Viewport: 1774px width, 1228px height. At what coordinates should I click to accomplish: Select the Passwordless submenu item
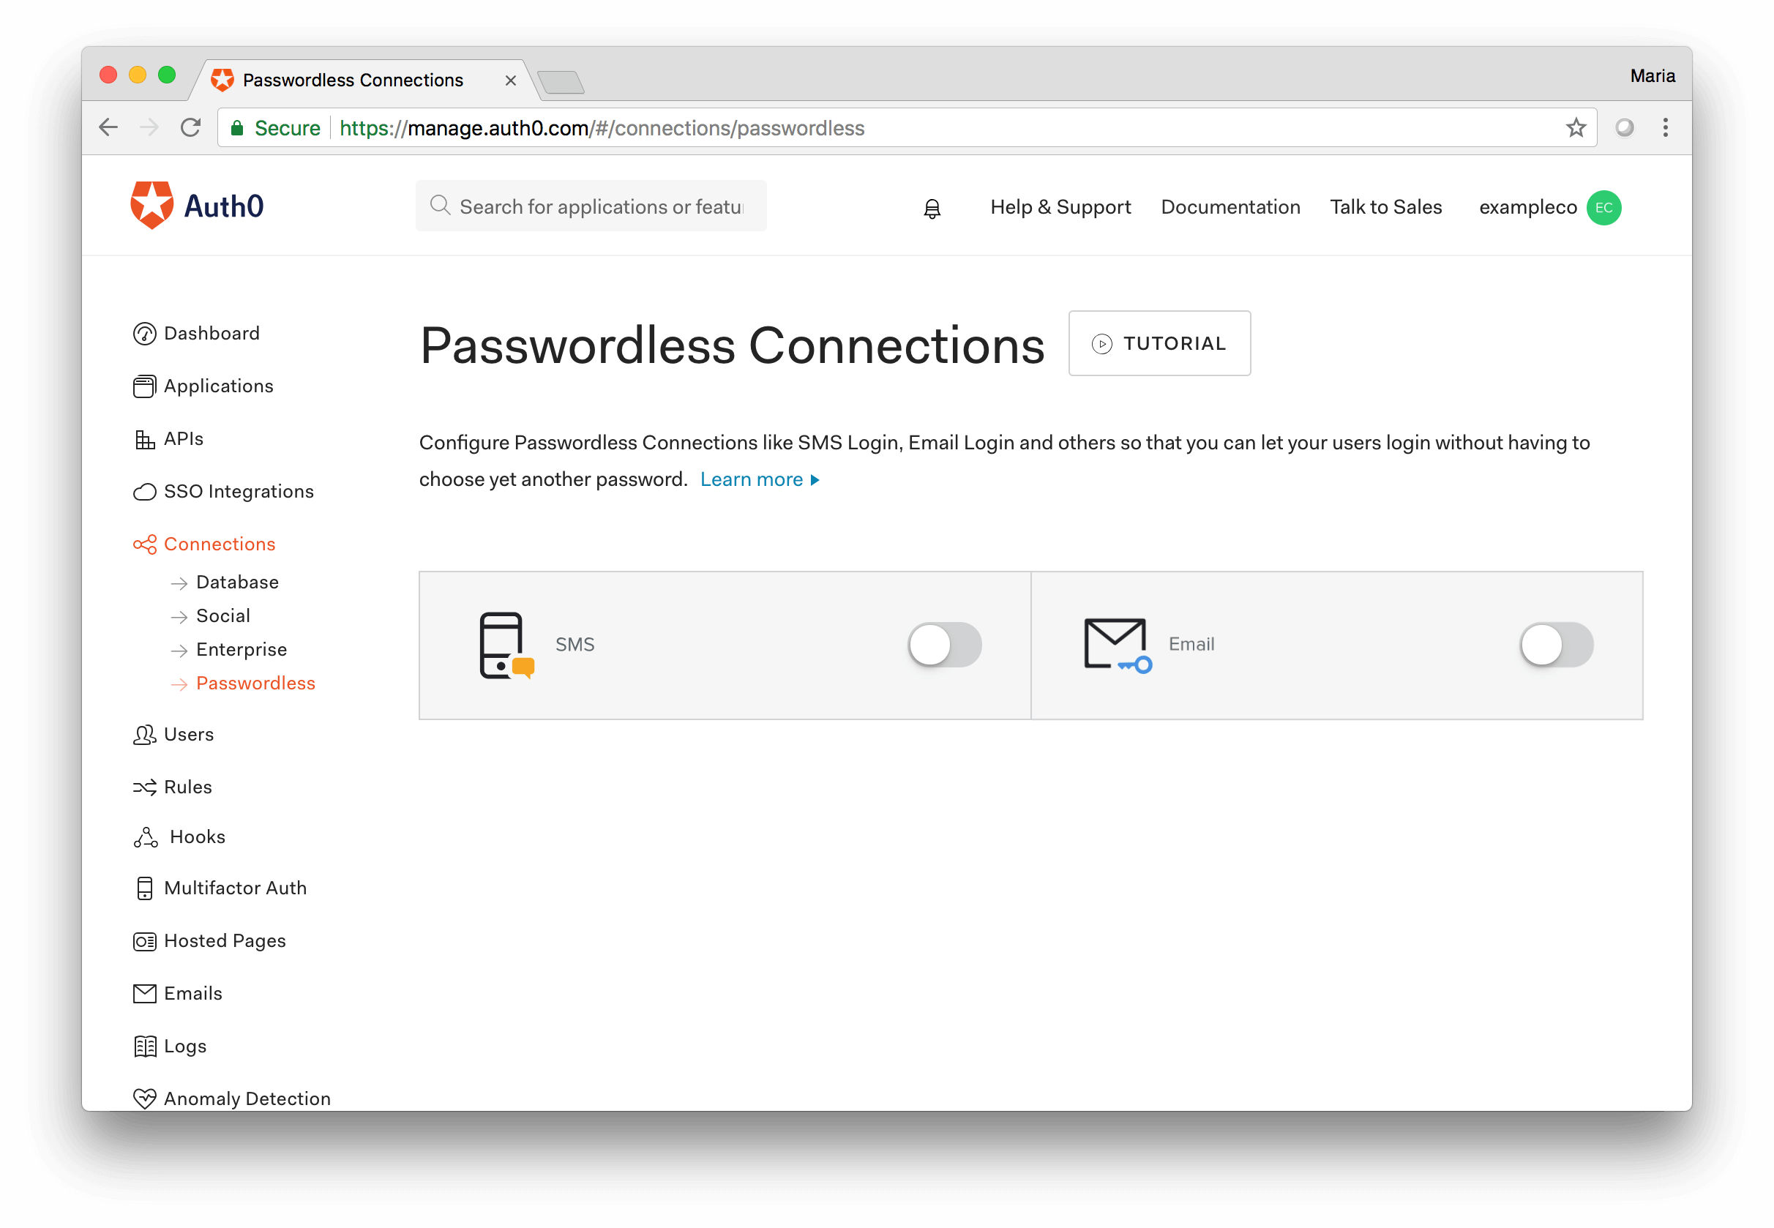pyautogui.click(x=255, y=684)
